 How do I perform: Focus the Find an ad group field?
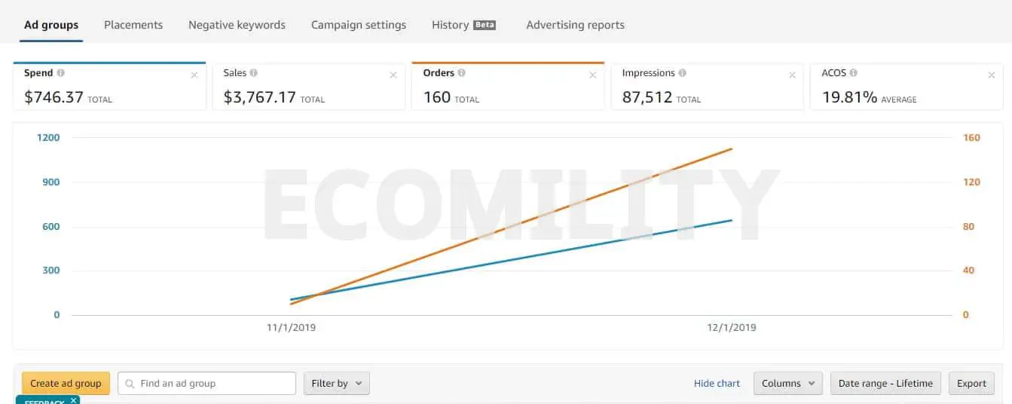coord(206,383)
